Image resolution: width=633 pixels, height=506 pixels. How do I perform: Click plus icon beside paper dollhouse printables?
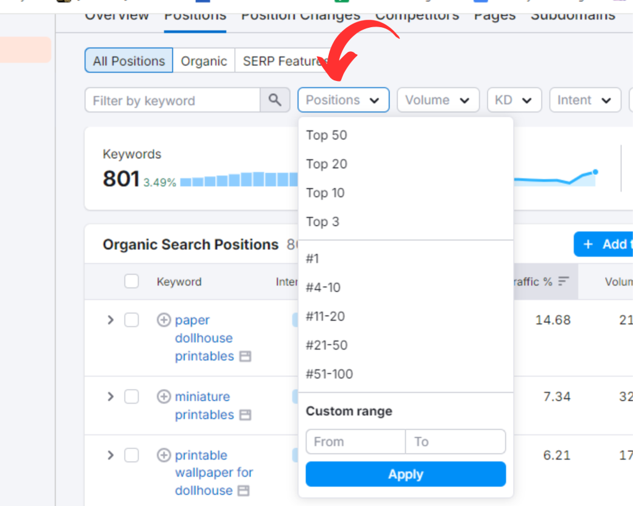pyautogui.click(x=164, y=320)
